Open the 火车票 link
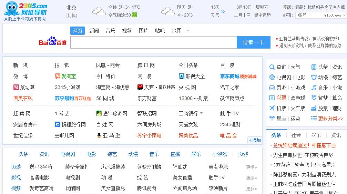347x194 pixels. [x=298, y=108]
